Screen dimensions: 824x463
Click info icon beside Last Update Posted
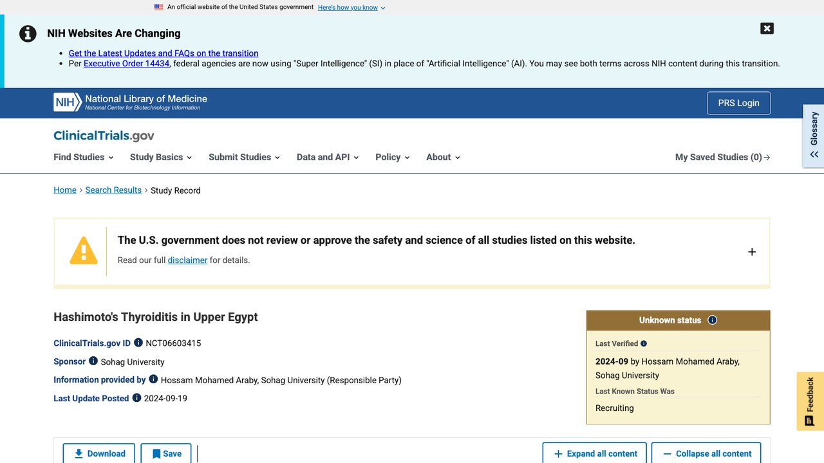point(136,397)
